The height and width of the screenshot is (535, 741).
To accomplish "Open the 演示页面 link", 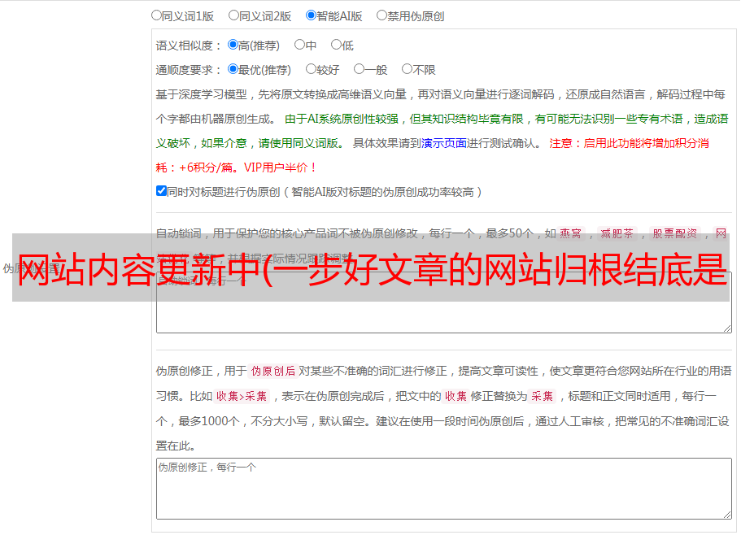I will [444, 143].
